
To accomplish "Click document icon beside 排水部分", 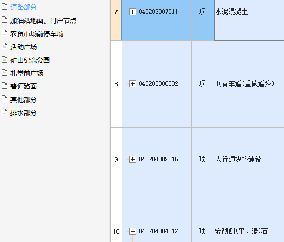I will 4,112.
